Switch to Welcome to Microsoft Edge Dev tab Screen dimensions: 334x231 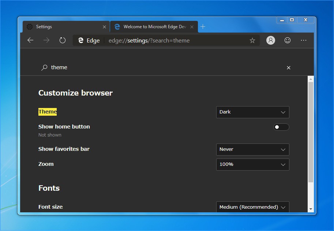(x=154, y=27)
